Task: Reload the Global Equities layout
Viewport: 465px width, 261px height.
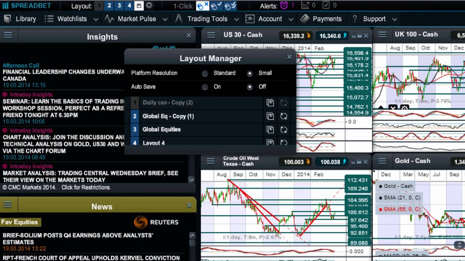Action: pos(284,130)
